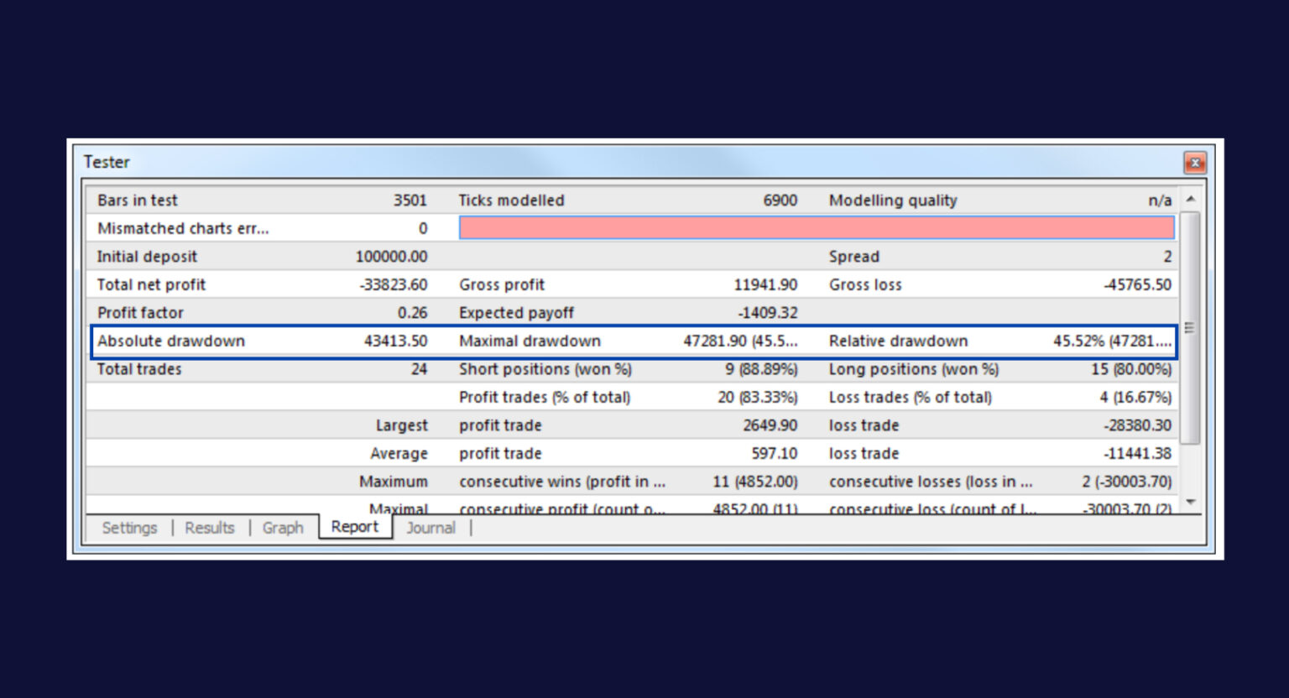Click 'Loss trades (% of total)' label
1289x698 pixels.
click(910, 398)
